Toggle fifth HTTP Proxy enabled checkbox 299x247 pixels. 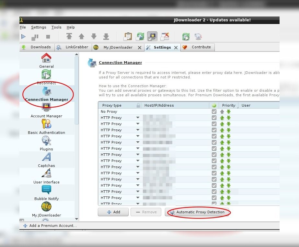point(214,142)
